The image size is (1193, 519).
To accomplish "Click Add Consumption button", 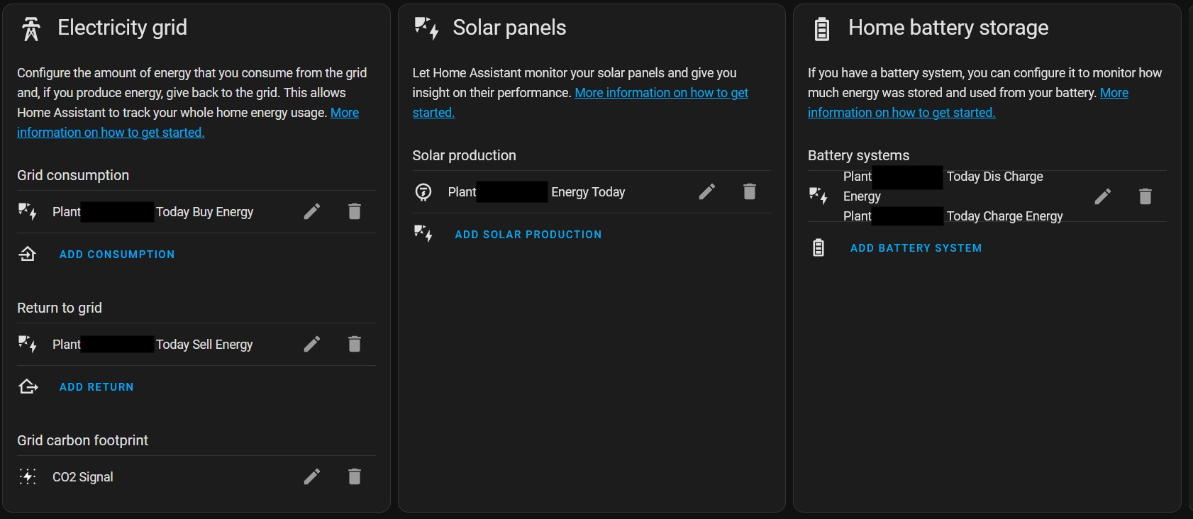I will (117, 255).
